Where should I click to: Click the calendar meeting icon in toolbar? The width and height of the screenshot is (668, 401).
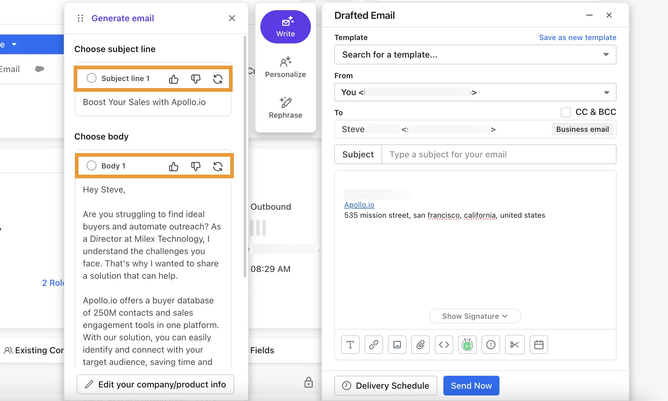click(539, 345)
